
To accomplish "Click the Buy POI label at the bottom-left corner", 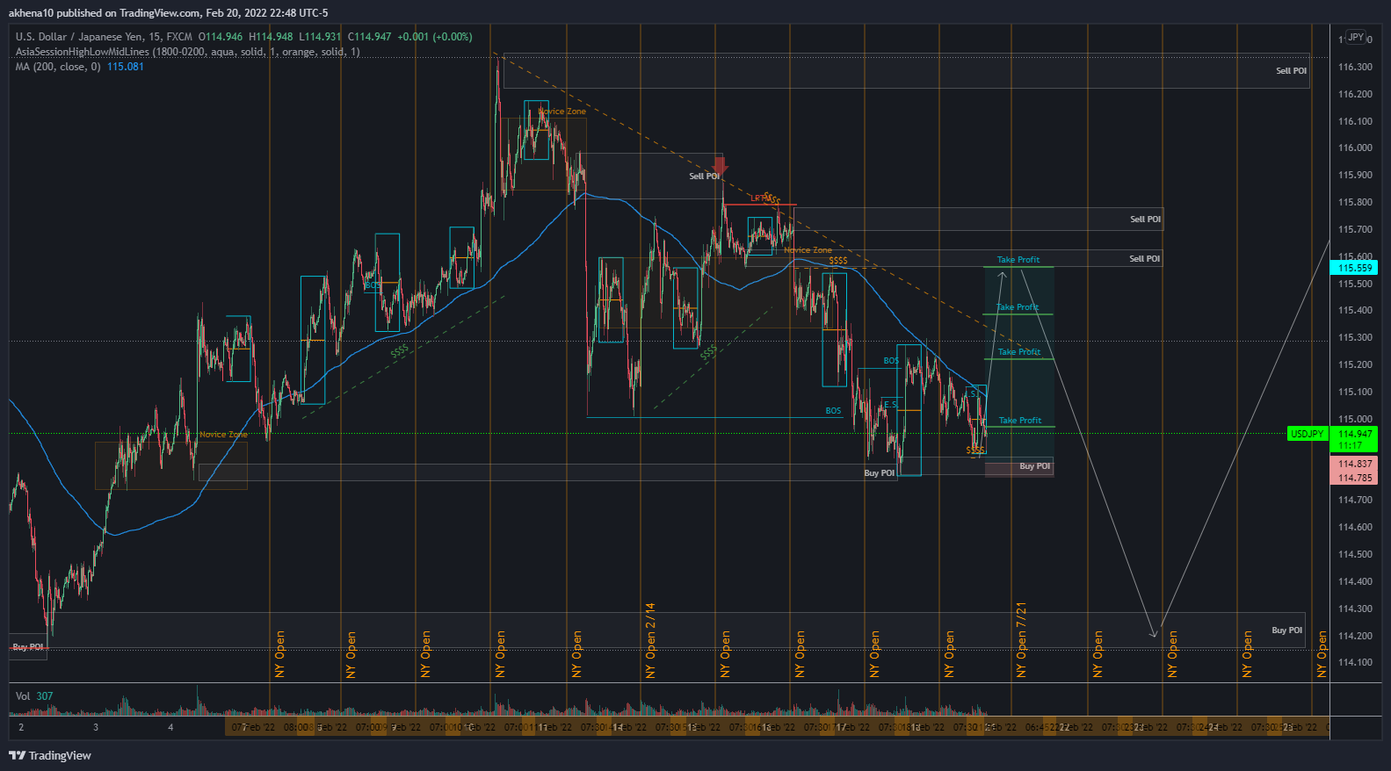I will point(28,647).
